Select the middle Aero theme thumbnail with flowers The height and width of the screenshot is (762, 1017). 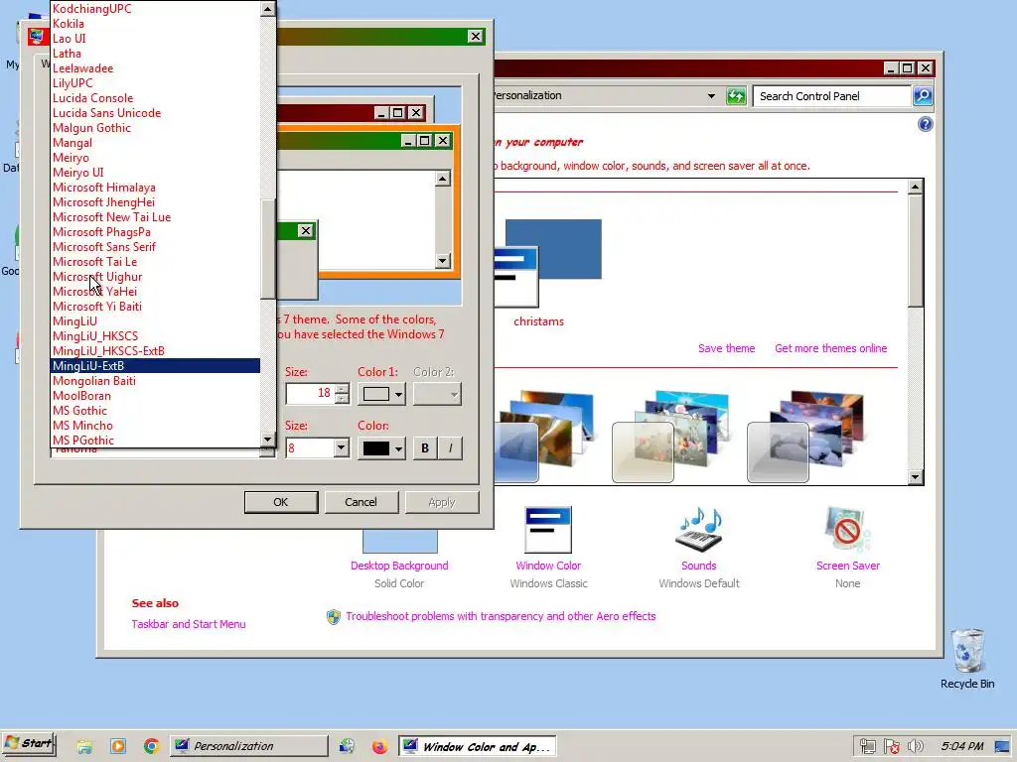tap(670, 437)
